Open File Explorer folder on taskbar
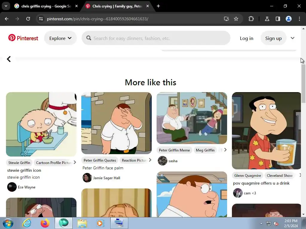The height and width of the screenshot is (229, 306). (x=82, y=223)
